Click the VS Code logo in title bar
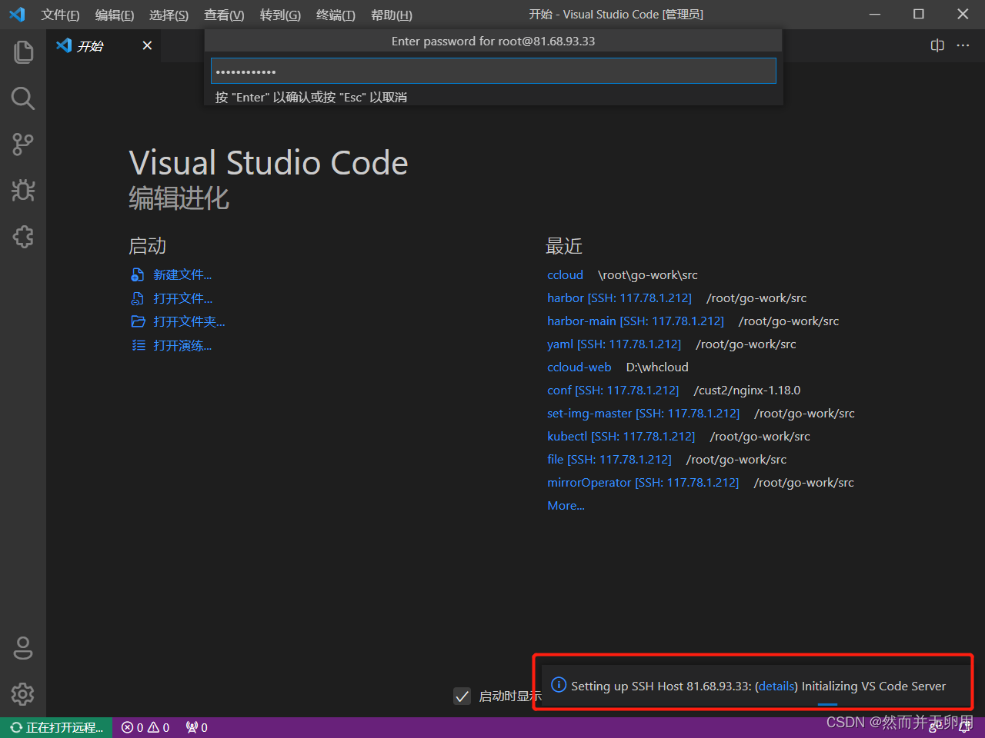 (16, 14)
